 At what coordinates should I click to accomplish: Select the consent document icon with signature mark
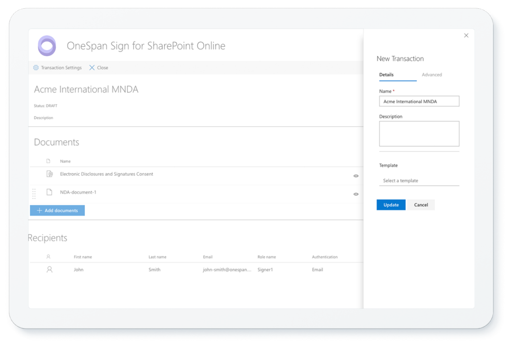tap(49, 174)
